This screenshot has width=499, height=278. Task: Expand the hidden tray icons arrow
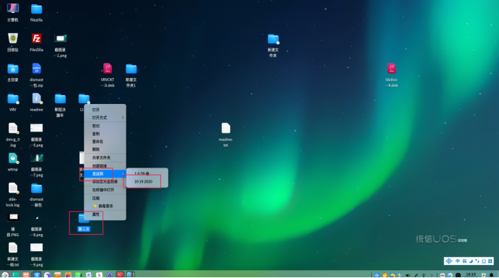tap(432, 275)
